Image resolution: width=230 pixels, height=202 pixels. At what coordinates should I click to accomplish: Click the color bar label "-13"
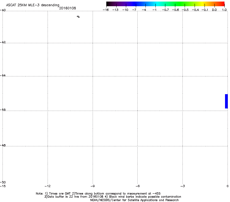click(115, 10)
